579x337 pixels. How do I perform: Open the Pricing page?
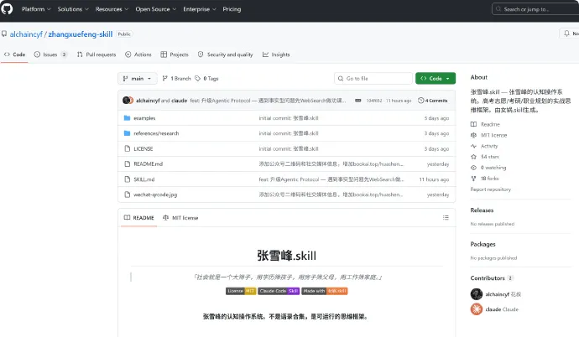click(x=232, y=9)
